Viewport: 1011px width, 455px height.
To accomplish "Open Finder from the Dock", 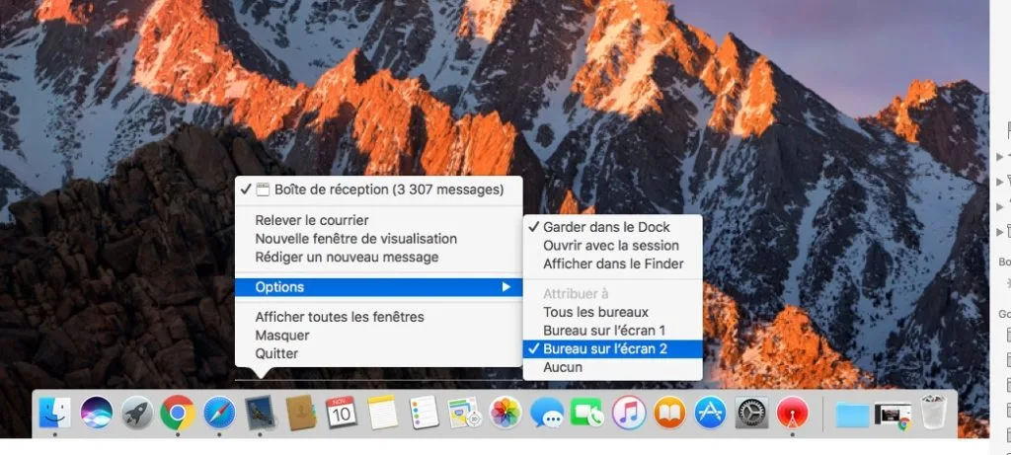I will coord(55,413).
